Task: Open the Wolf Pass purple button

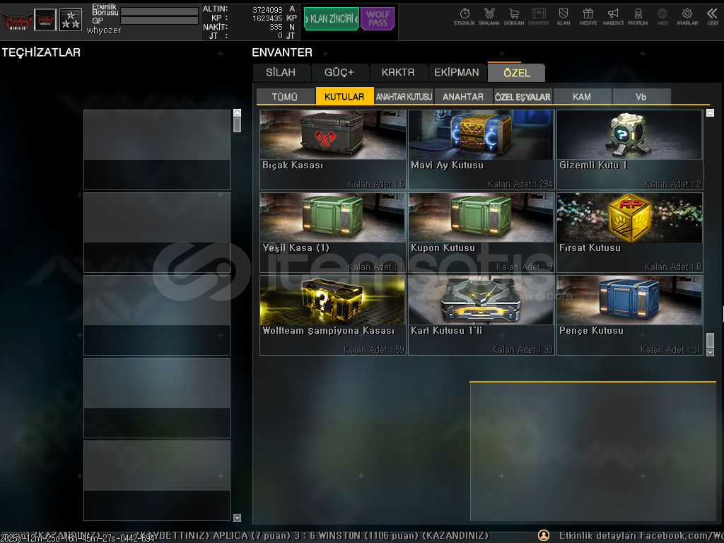Action: pos(378,19)
